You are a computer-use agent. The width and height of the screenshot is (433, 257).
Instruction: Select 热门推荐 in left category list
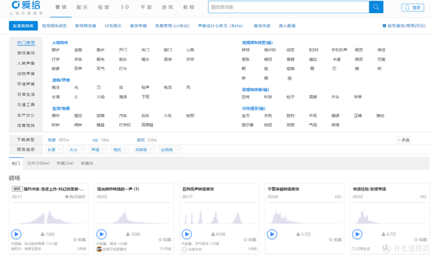pos(26,43)
